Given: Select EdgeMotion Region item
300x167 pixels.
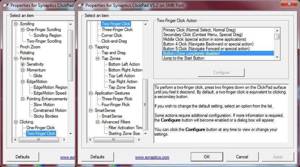Looking at the screenshot, I should [51, 87].
